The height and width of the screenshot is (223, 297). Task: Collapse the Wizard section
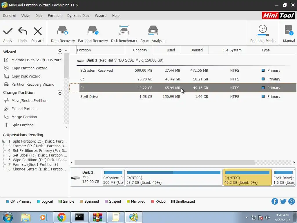60,52
